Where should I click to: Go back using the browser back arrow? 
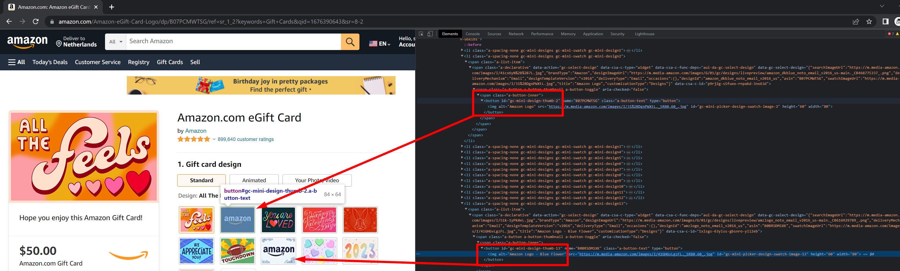[x=9, y=22]
